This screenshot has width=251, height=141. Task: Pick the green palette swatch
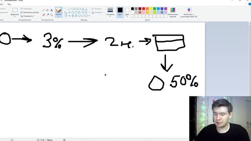155,9
